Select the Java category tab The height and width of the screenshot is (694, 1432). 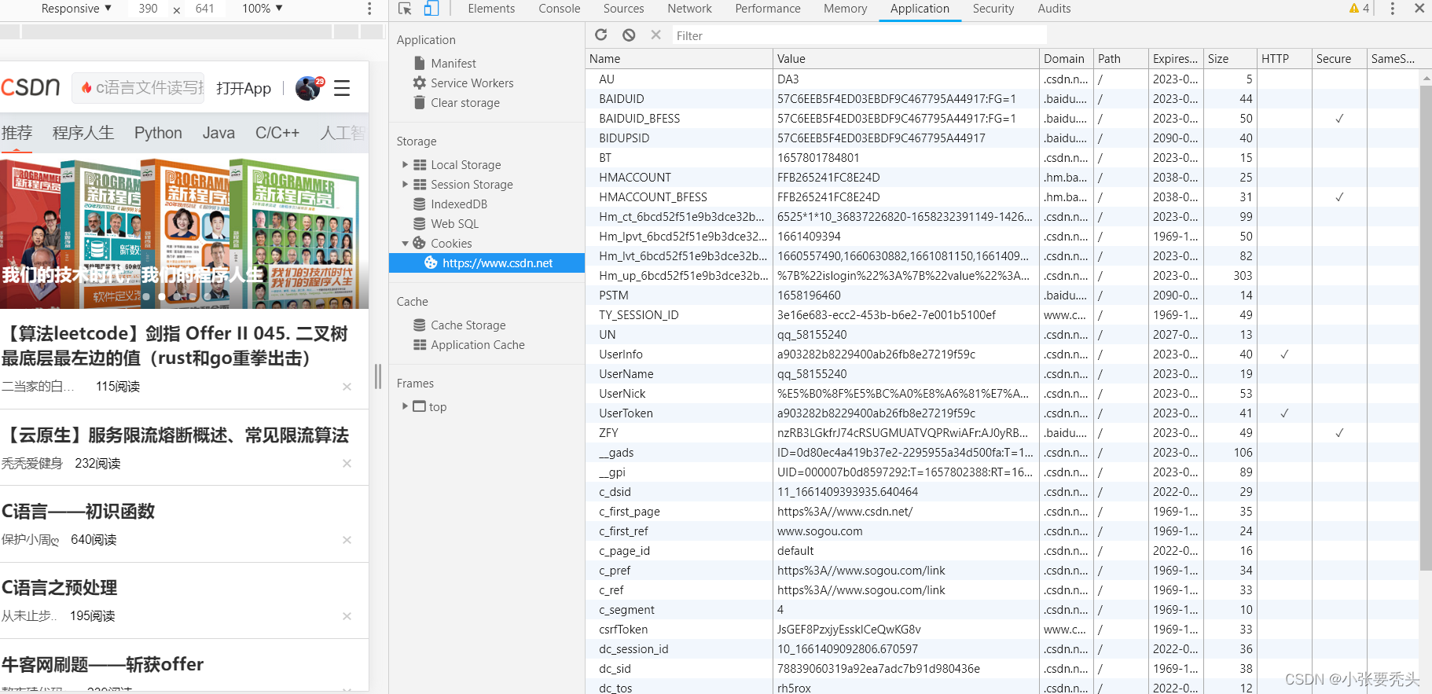click(x=218, y=133)
